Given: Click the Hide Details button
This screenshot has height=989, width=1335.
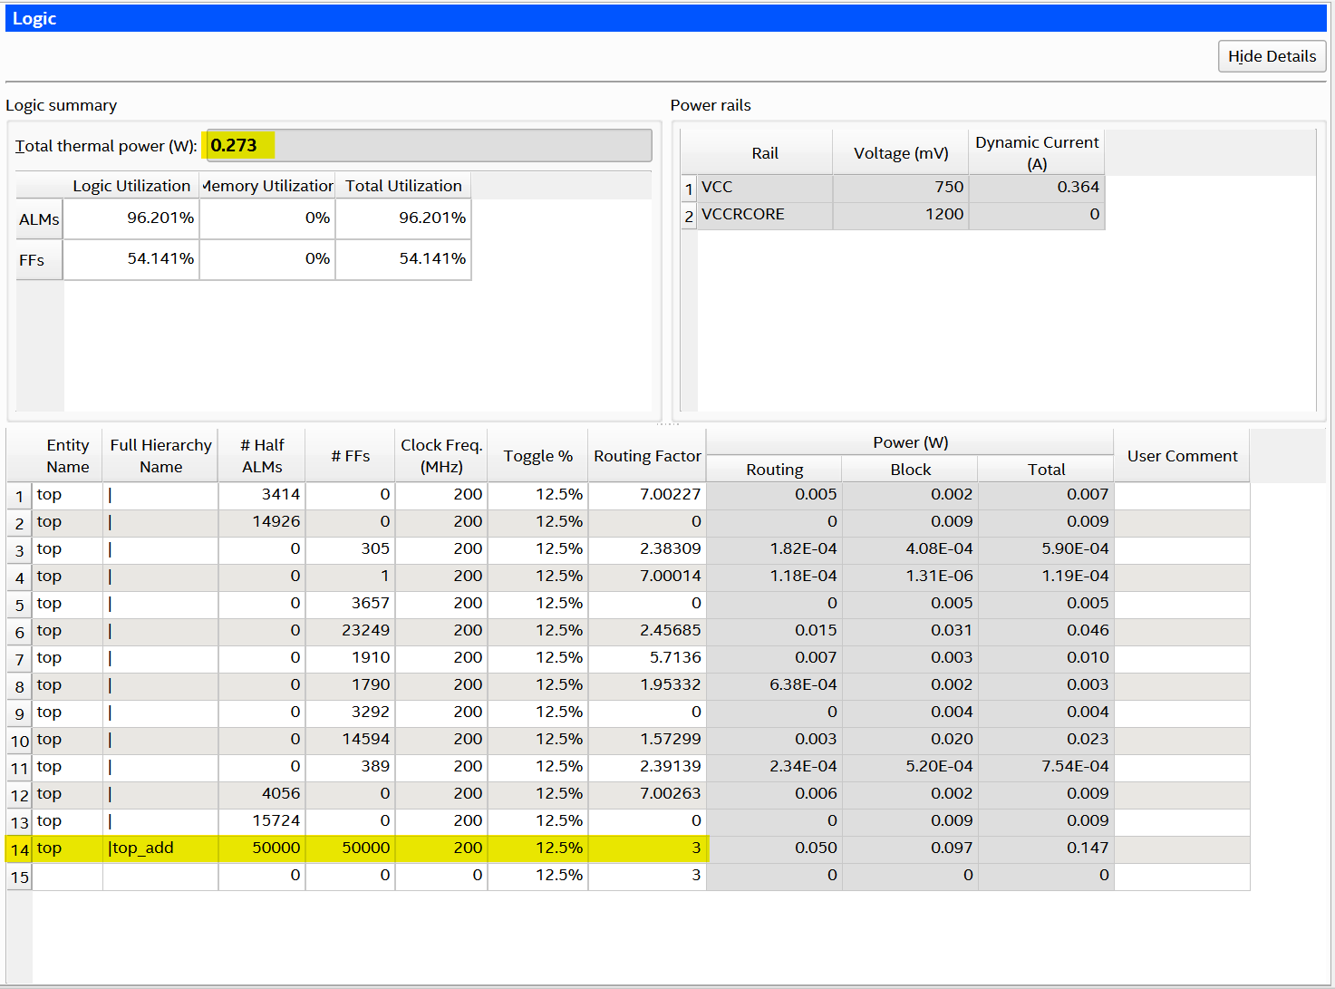Looking at the screenshot, I should pos(1272,56).
